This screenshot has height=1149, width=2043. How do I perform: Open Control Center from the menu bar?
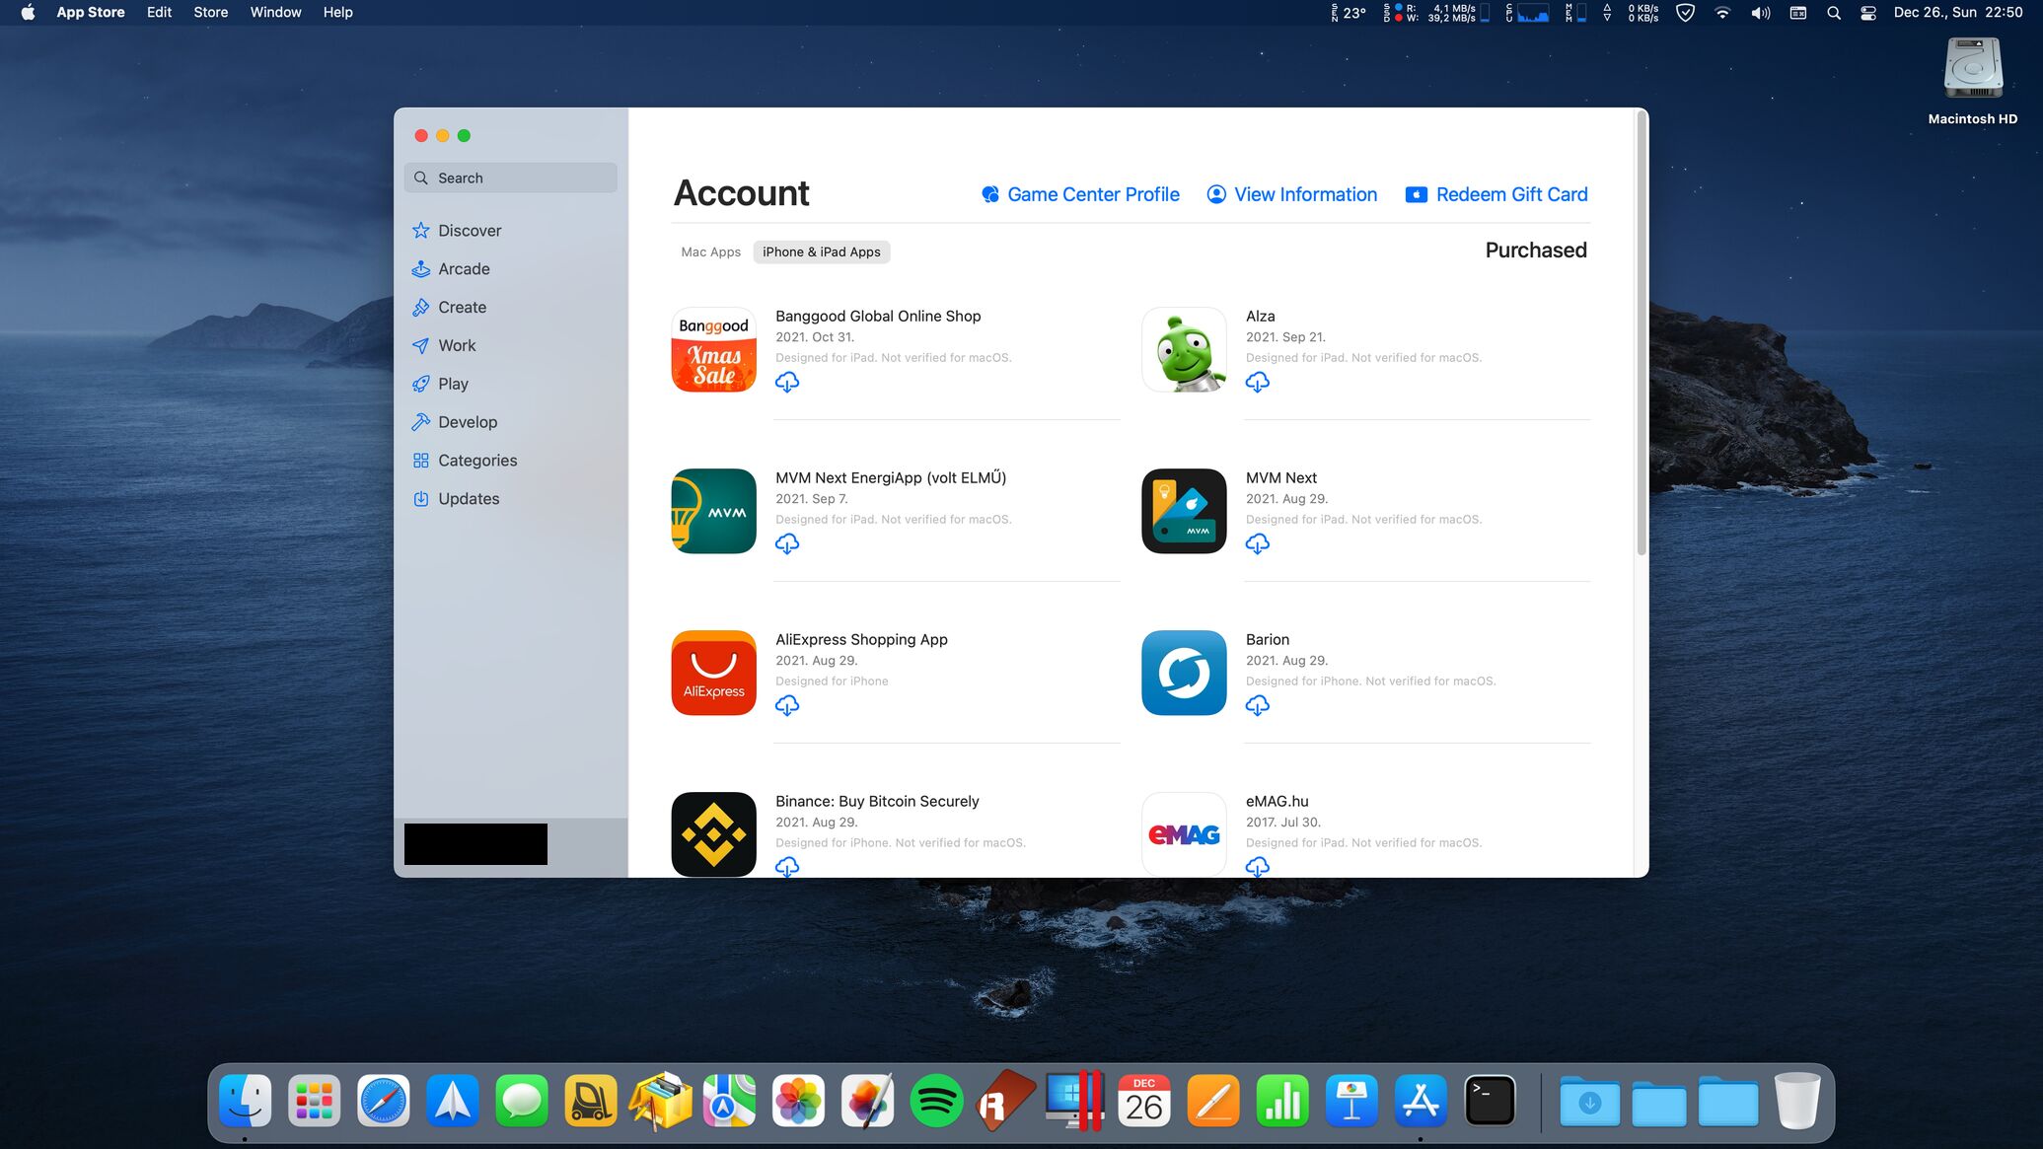pos(1867,13)
